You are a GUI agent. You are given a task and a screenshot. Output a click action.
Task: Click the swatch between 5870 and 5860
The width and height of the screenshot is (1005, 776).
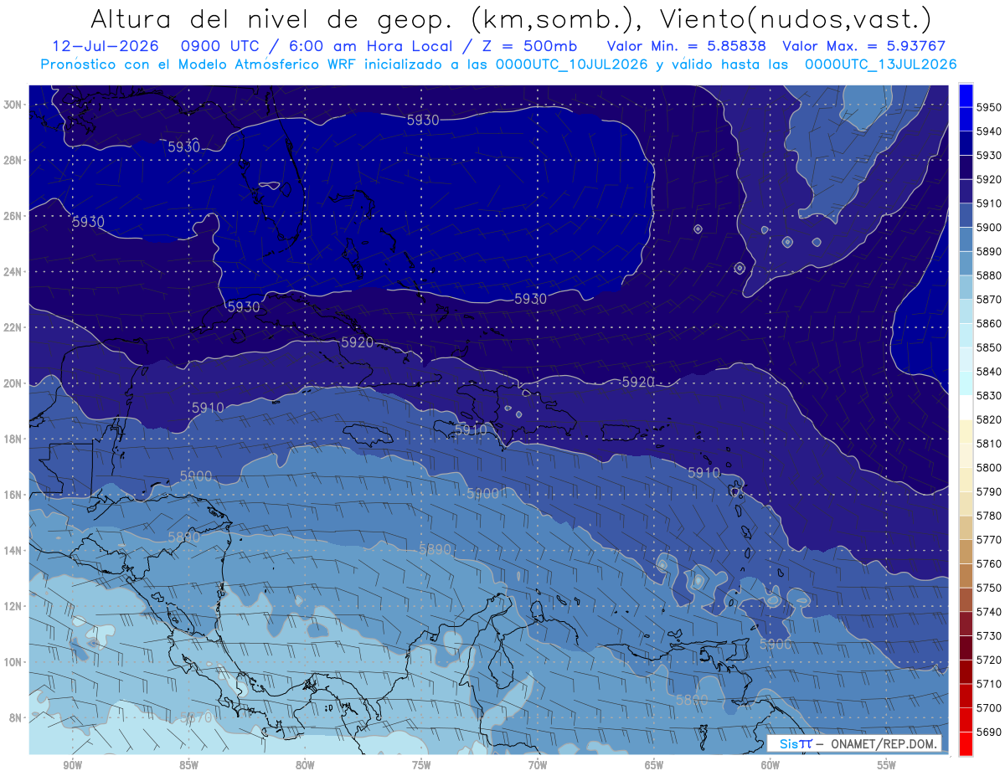tap(966, 311)
